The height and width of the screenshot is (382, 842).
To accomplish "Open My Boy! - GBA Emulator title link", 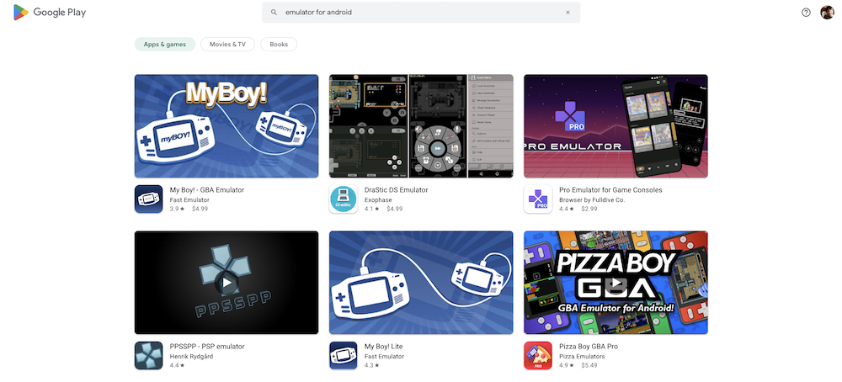I will [x=207, y=190].
